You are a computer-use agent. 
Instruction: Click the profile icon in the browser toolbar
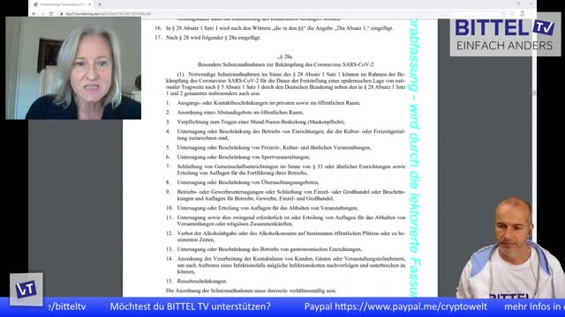coord(522,14)
